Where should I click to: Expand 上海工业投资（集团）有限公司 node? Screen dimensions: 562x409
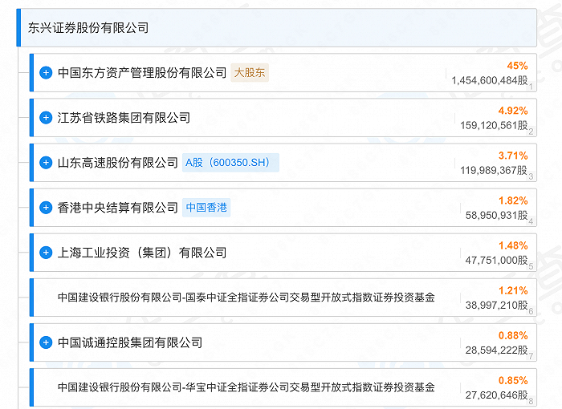46,253
